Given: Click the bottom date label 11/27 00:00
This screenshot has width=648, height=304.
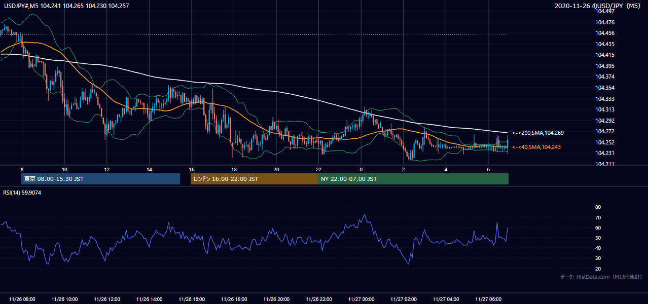Looking at the screenshot, I should pos(361,299).
